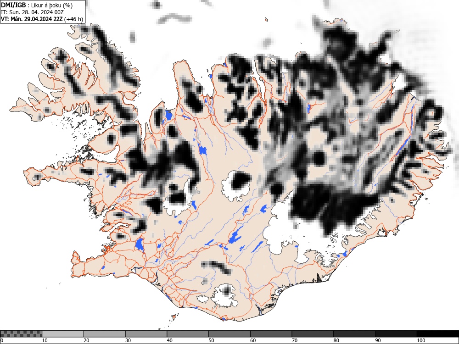The image size is (459, 344).
Task: Click the '(+46 h)' forecast offset text
Action: coord(73,19)
